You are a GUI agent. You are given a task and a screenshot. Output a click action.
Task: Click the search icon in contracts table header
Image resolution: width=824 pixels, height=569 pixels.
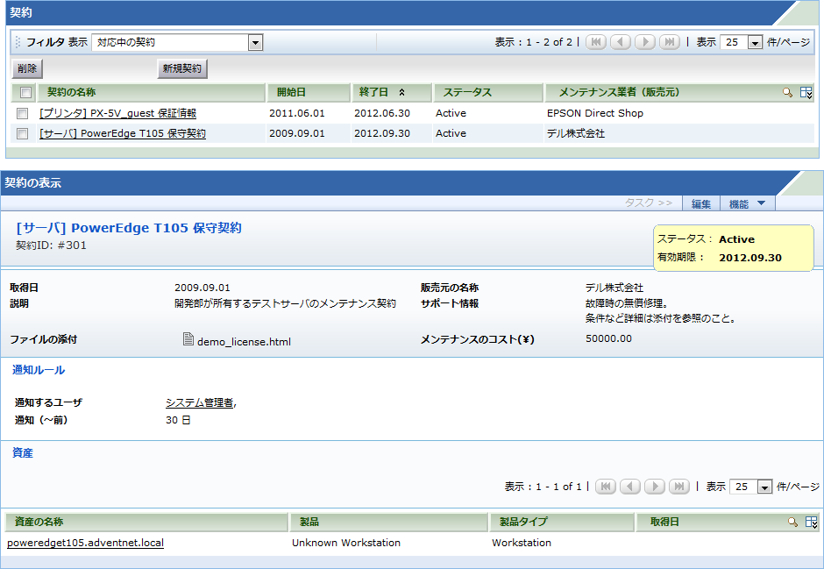point(788,92)
